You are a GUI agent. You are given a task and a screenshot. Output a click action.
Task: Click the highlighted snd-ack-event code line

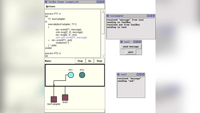click(x=71, y=37)
